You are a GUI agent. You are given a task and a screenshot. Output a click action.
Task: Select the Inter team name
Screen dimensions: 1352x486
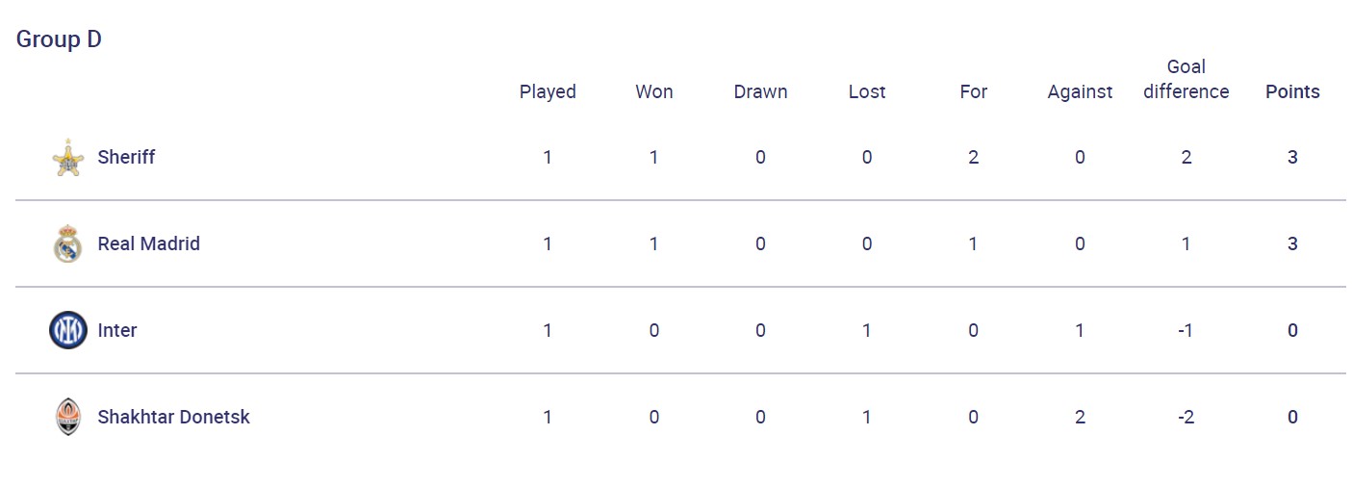pyautogui.click(x=117, y=330)
